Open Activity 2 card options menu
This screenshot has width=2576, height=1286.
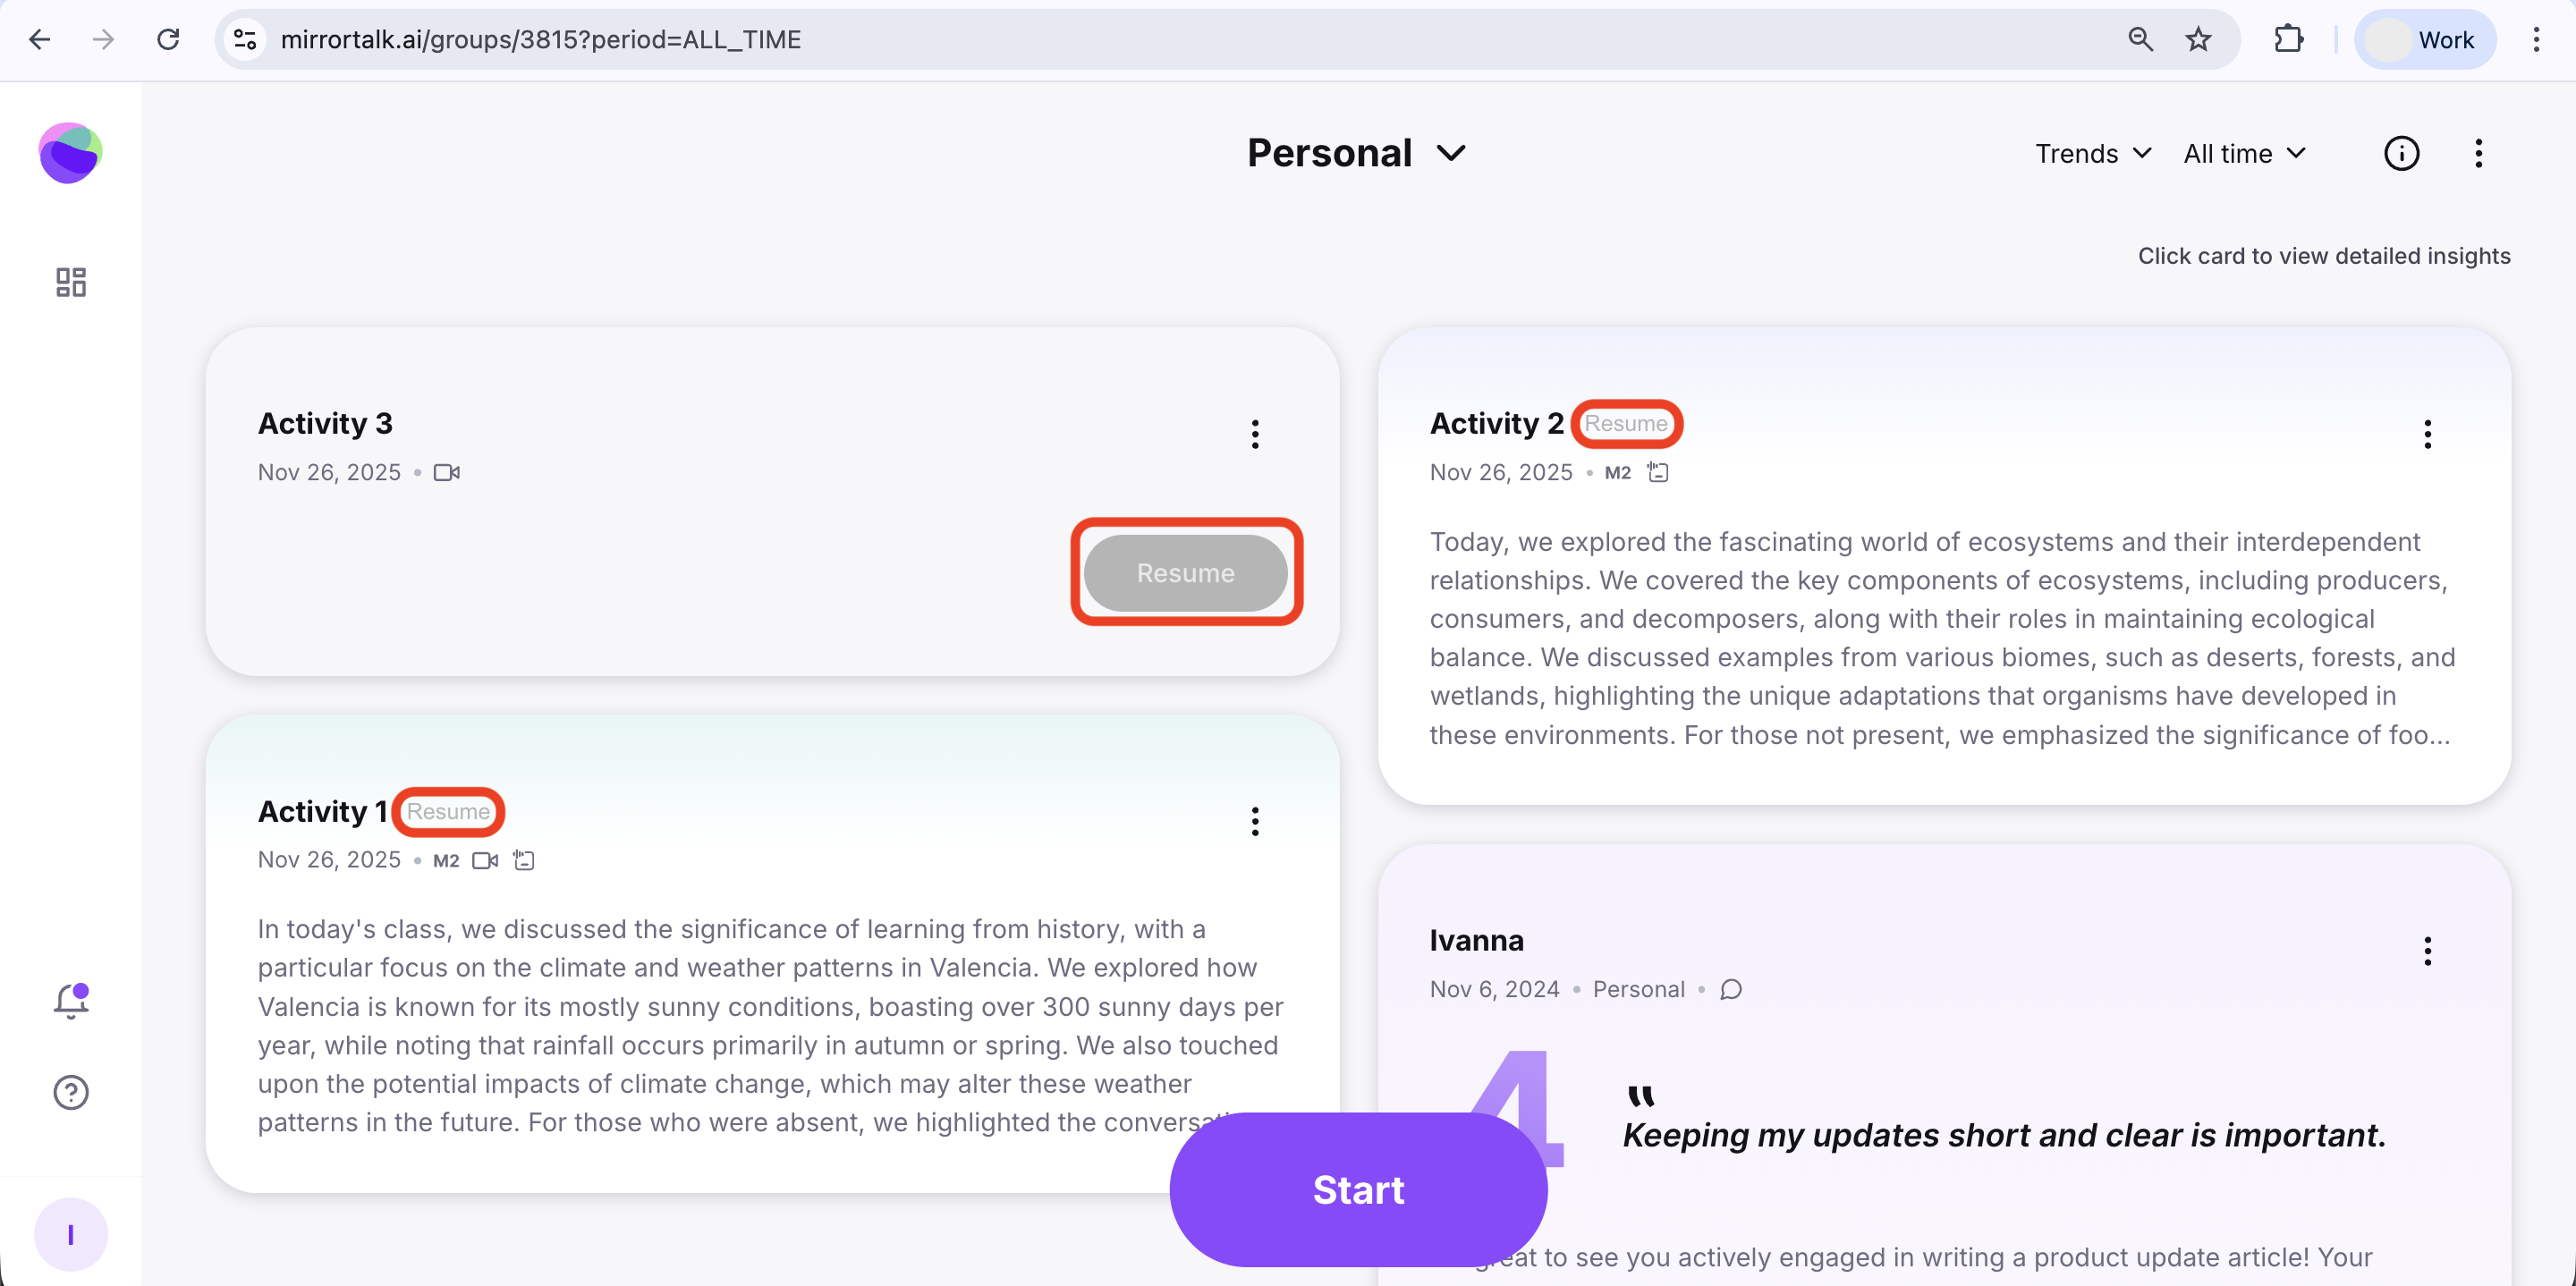pos(2427,434)
